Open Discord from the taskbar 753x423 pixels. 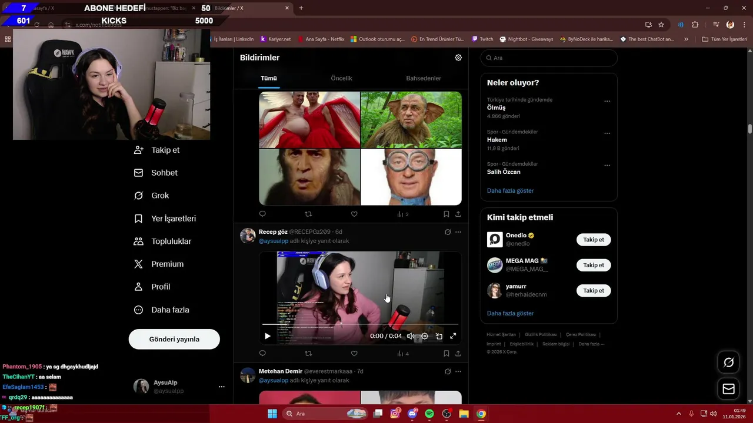412,414
